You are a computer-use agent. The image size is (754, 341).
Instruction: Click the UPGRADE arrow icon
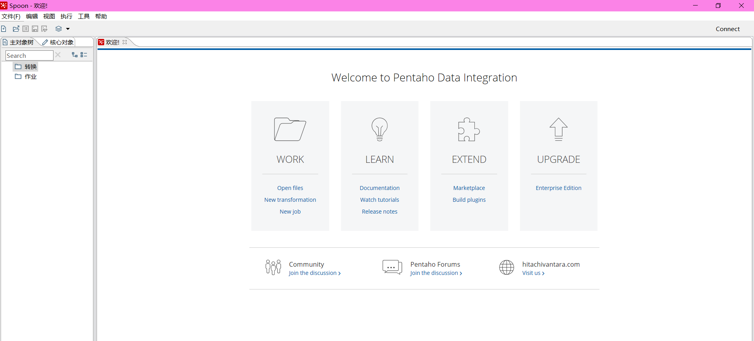coord(559,129)
